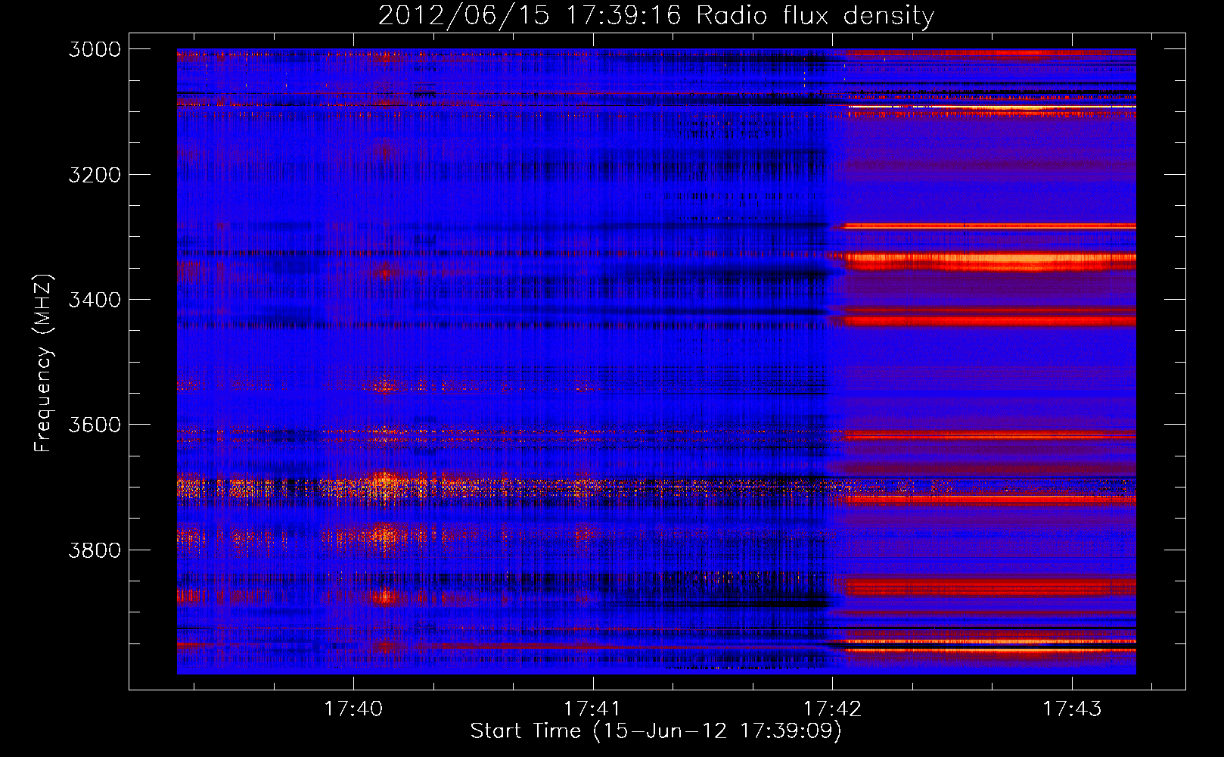The width and height of the screenshot is (1224, 757).
Task: Click the "Start Time (15-Jun-12 17:39:09)" axis label
Action: pos(656,731)
